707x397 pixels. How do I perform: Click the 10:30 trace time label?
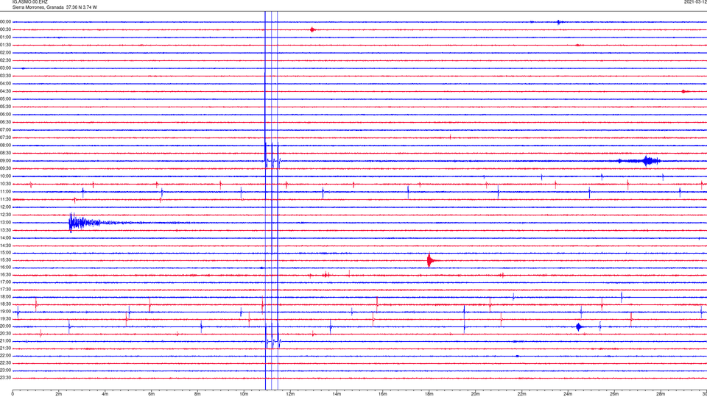(5, 184)
